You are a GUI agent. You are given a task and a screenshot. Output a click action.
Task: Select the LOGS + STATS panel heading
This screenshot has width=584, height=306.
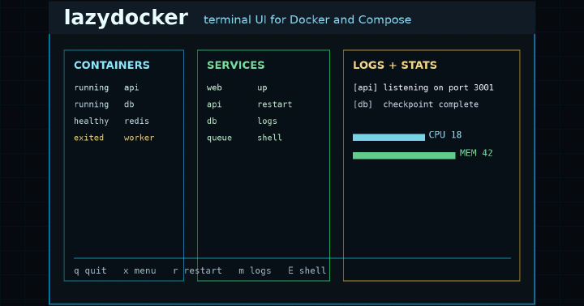pyautogui.click(x=395, y=65)
